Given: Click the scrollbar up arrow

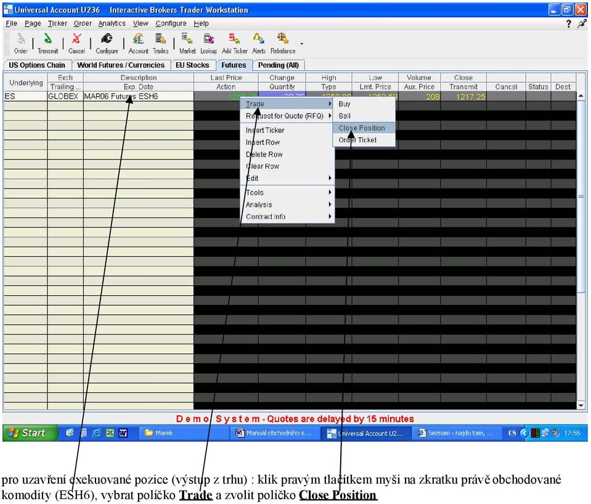Looking at the screenshot, I should (x=581, y=96).
